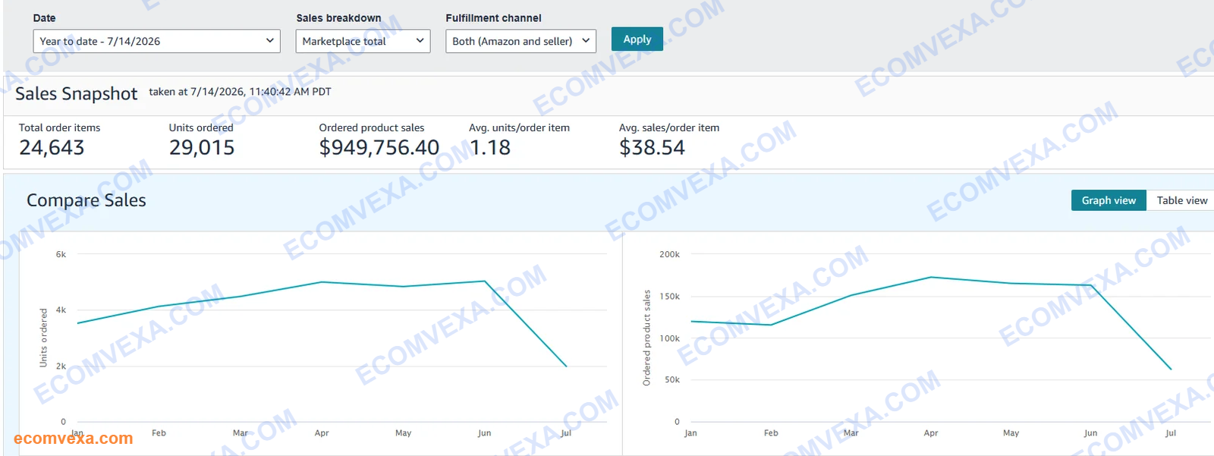
Task: Click the Jul endpoint on Units ordered chart
Action: tap(566, 366)
